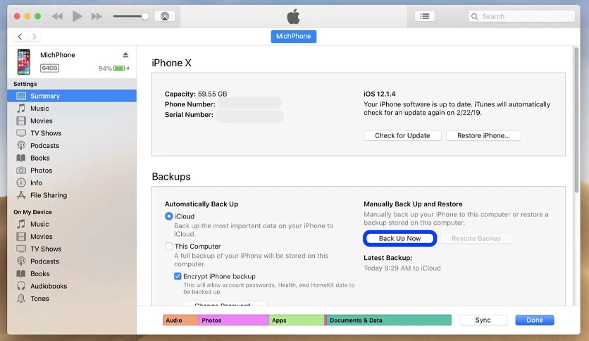Click the fast-forward playback button
Viewport: 589px width, 341px height.
click(97, 16)
